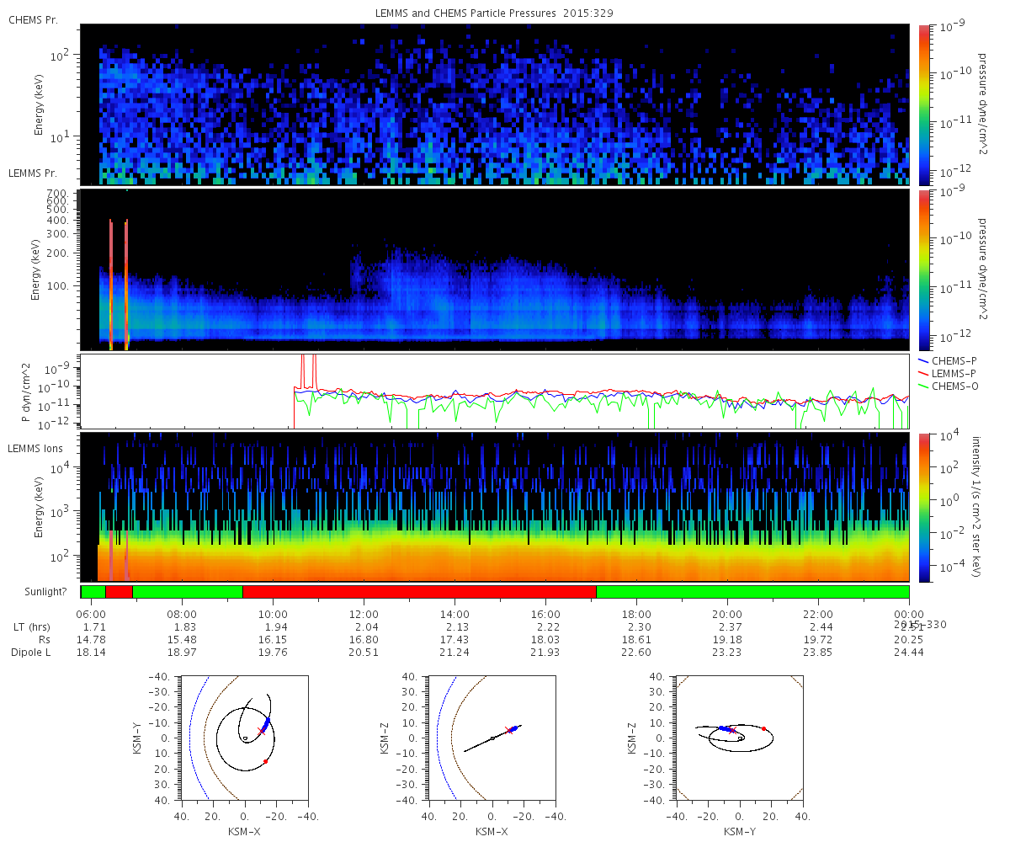Screen dimensions: 1010x842
Task: Click the 08:00 time tick label
Action: click(182, 615)
